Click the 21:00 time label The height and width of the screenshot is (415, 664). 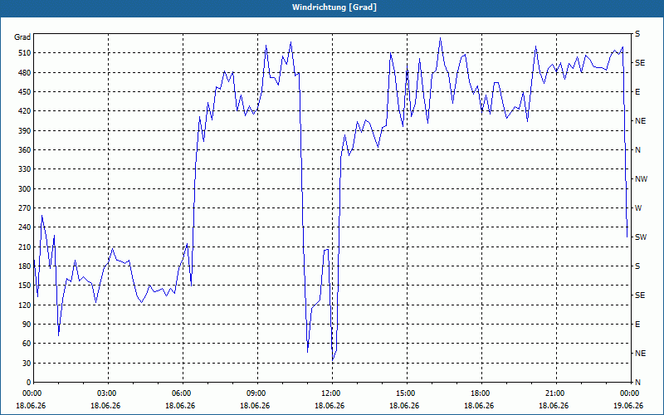click(556, 393)
